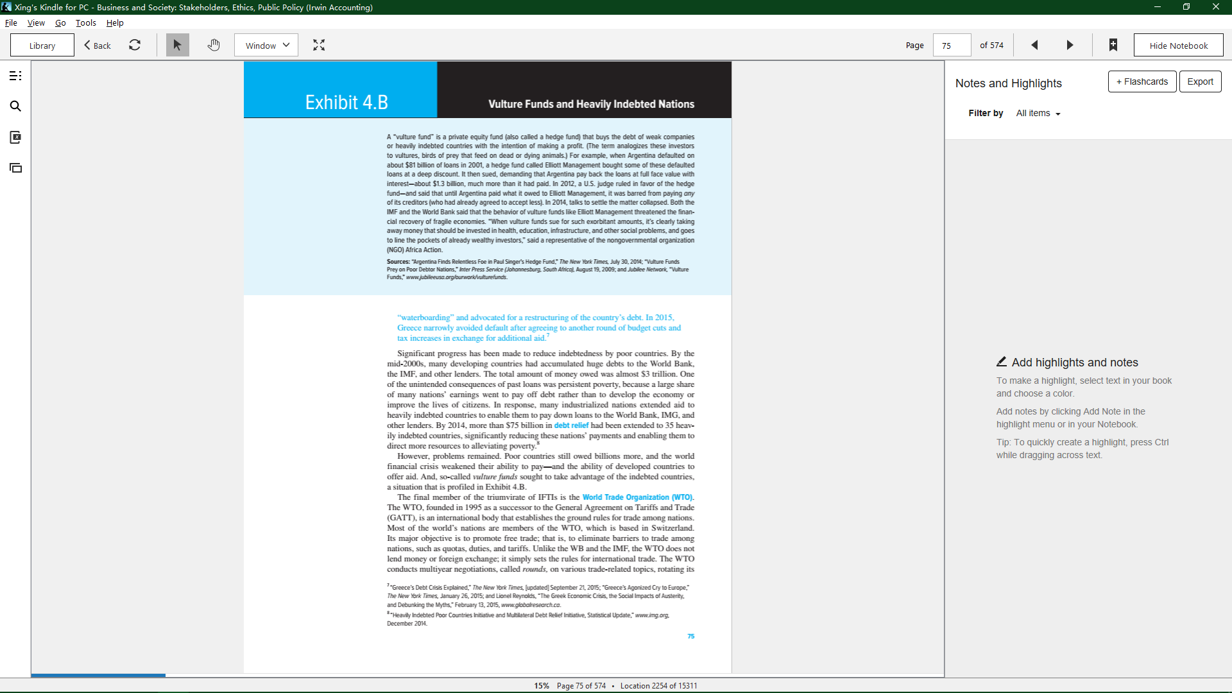Image resolution: width=1232 pixels, height=693 pixels.
Task: Open the Help menu
Action: (x=115, y=22)
